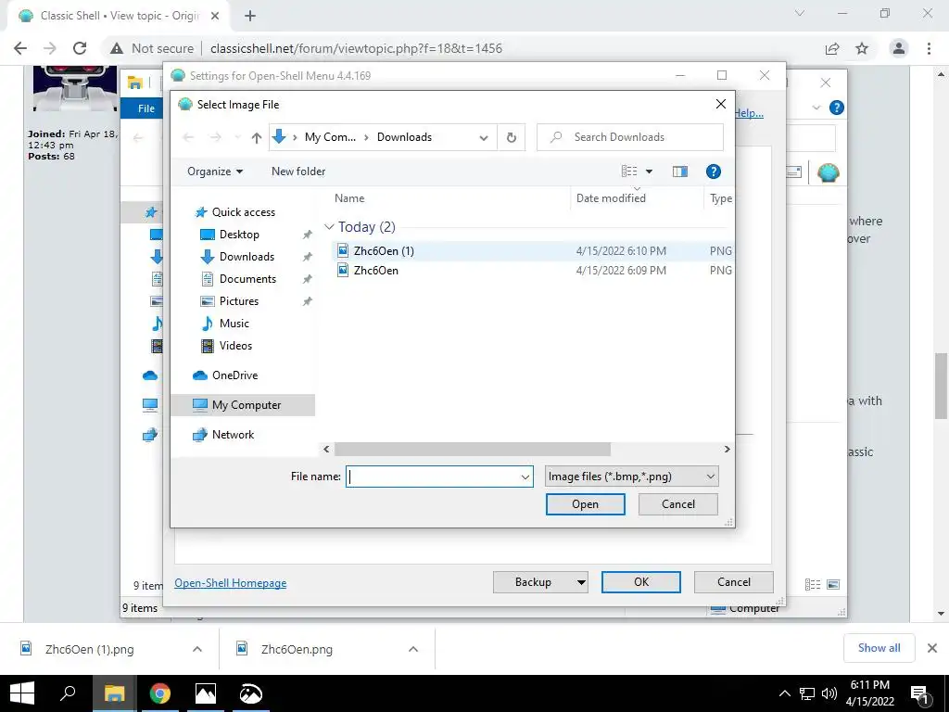This screenshot has height=712, width=949.
Task: Expand the address bar previous locations dropdown
Action: [x=484, y=138]
